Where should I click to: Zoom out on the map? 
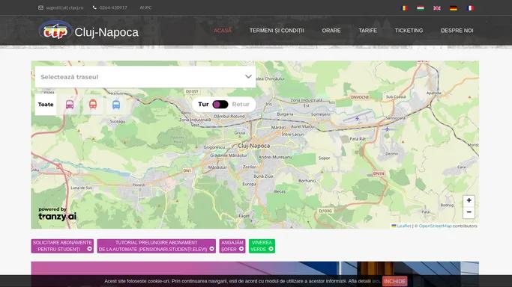[x=469, y=212]
